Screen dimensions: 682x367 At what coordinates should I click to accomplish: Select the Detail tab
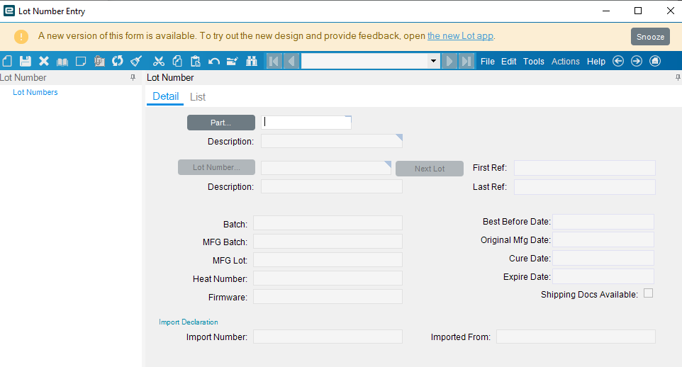[x=165, y=96]
